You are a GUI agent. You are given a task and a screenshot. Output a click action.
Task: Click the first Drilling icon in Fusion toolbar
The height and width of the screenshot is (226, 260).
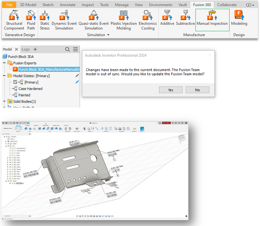click(x=66, y=128)
